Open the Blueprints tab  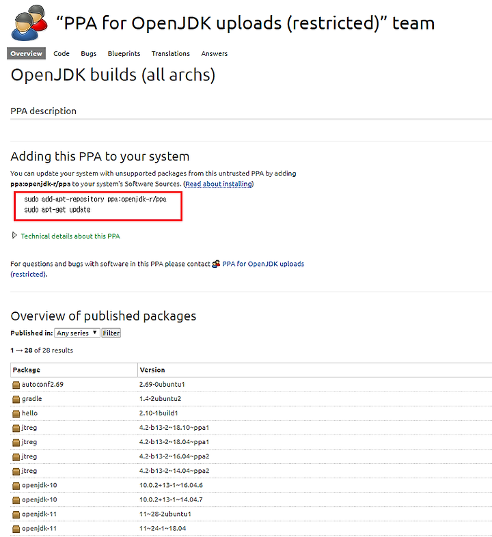pyautogui.click(x=124, y=53)
